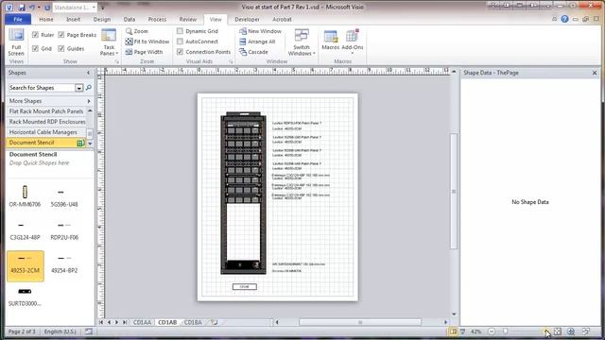Expand the More Shapes arrow
The height and width of the screenshot is (340, 605).
pos(89,101)
